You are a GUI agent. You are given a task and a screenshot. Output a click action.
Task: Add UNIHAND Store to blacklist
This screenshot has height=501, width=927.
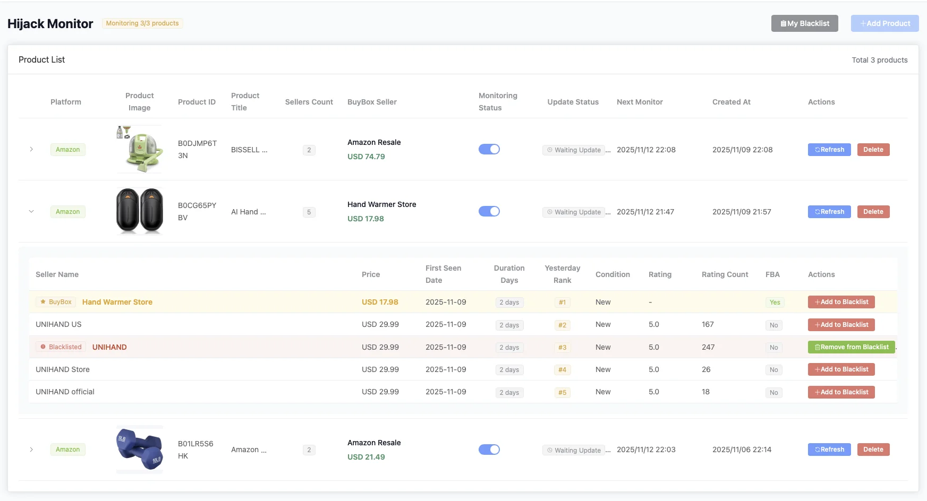tap(841, 369)
